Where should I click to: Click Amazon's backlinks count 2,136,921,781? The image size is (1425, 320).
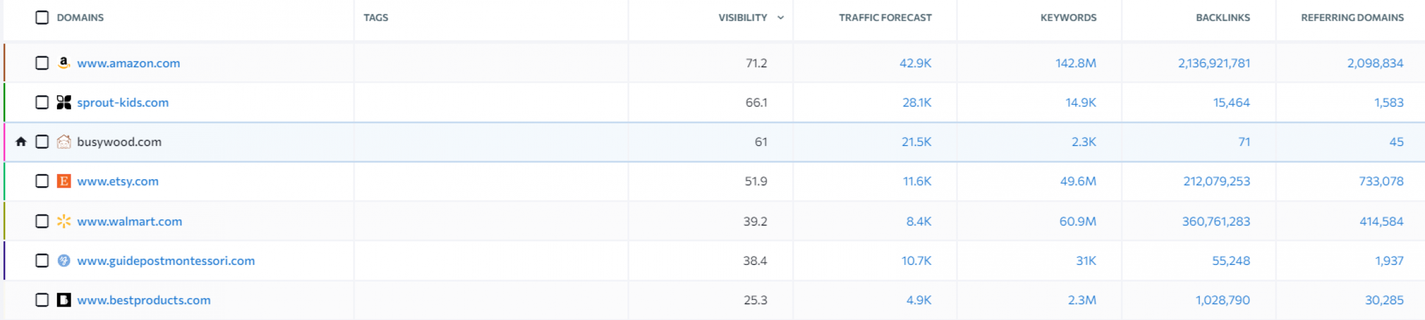1213,63
